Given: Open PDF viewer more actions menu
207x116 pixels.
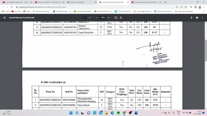Looking at the screenshot, I should 202,18.
